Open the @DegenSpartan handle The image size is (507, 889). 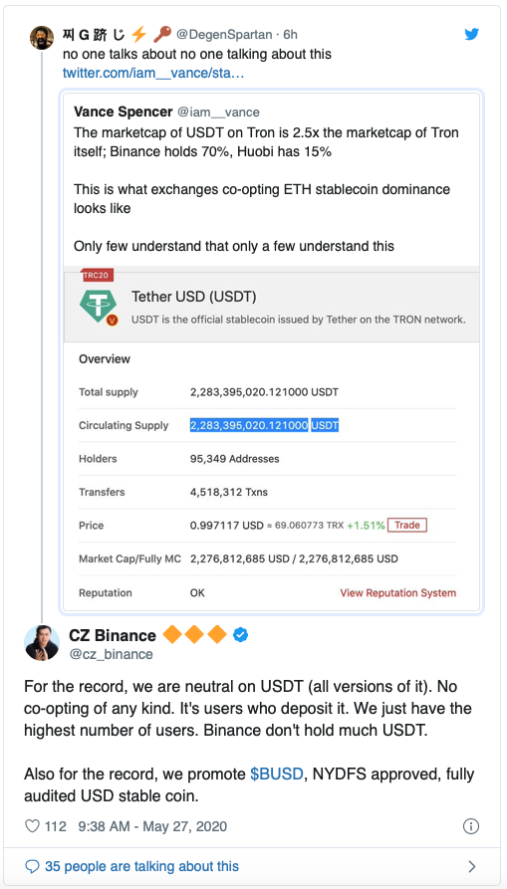pos(224,35)
